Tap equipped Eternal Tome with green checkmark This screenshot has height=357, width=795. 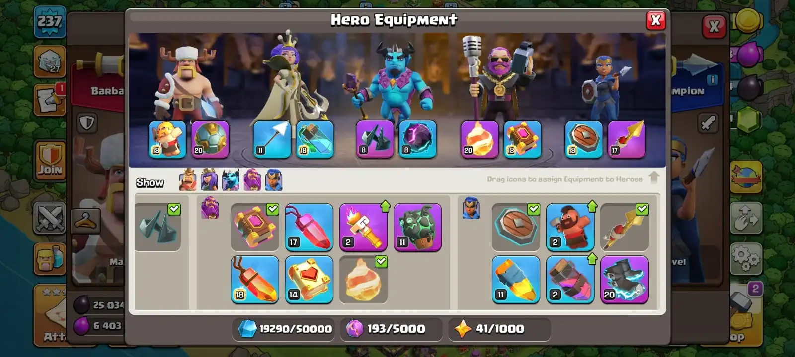click(255, 227)
